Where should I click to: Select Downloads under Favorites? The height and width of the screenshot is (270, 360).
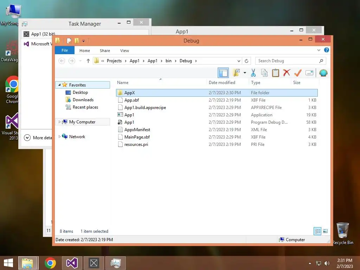[83, 99]
